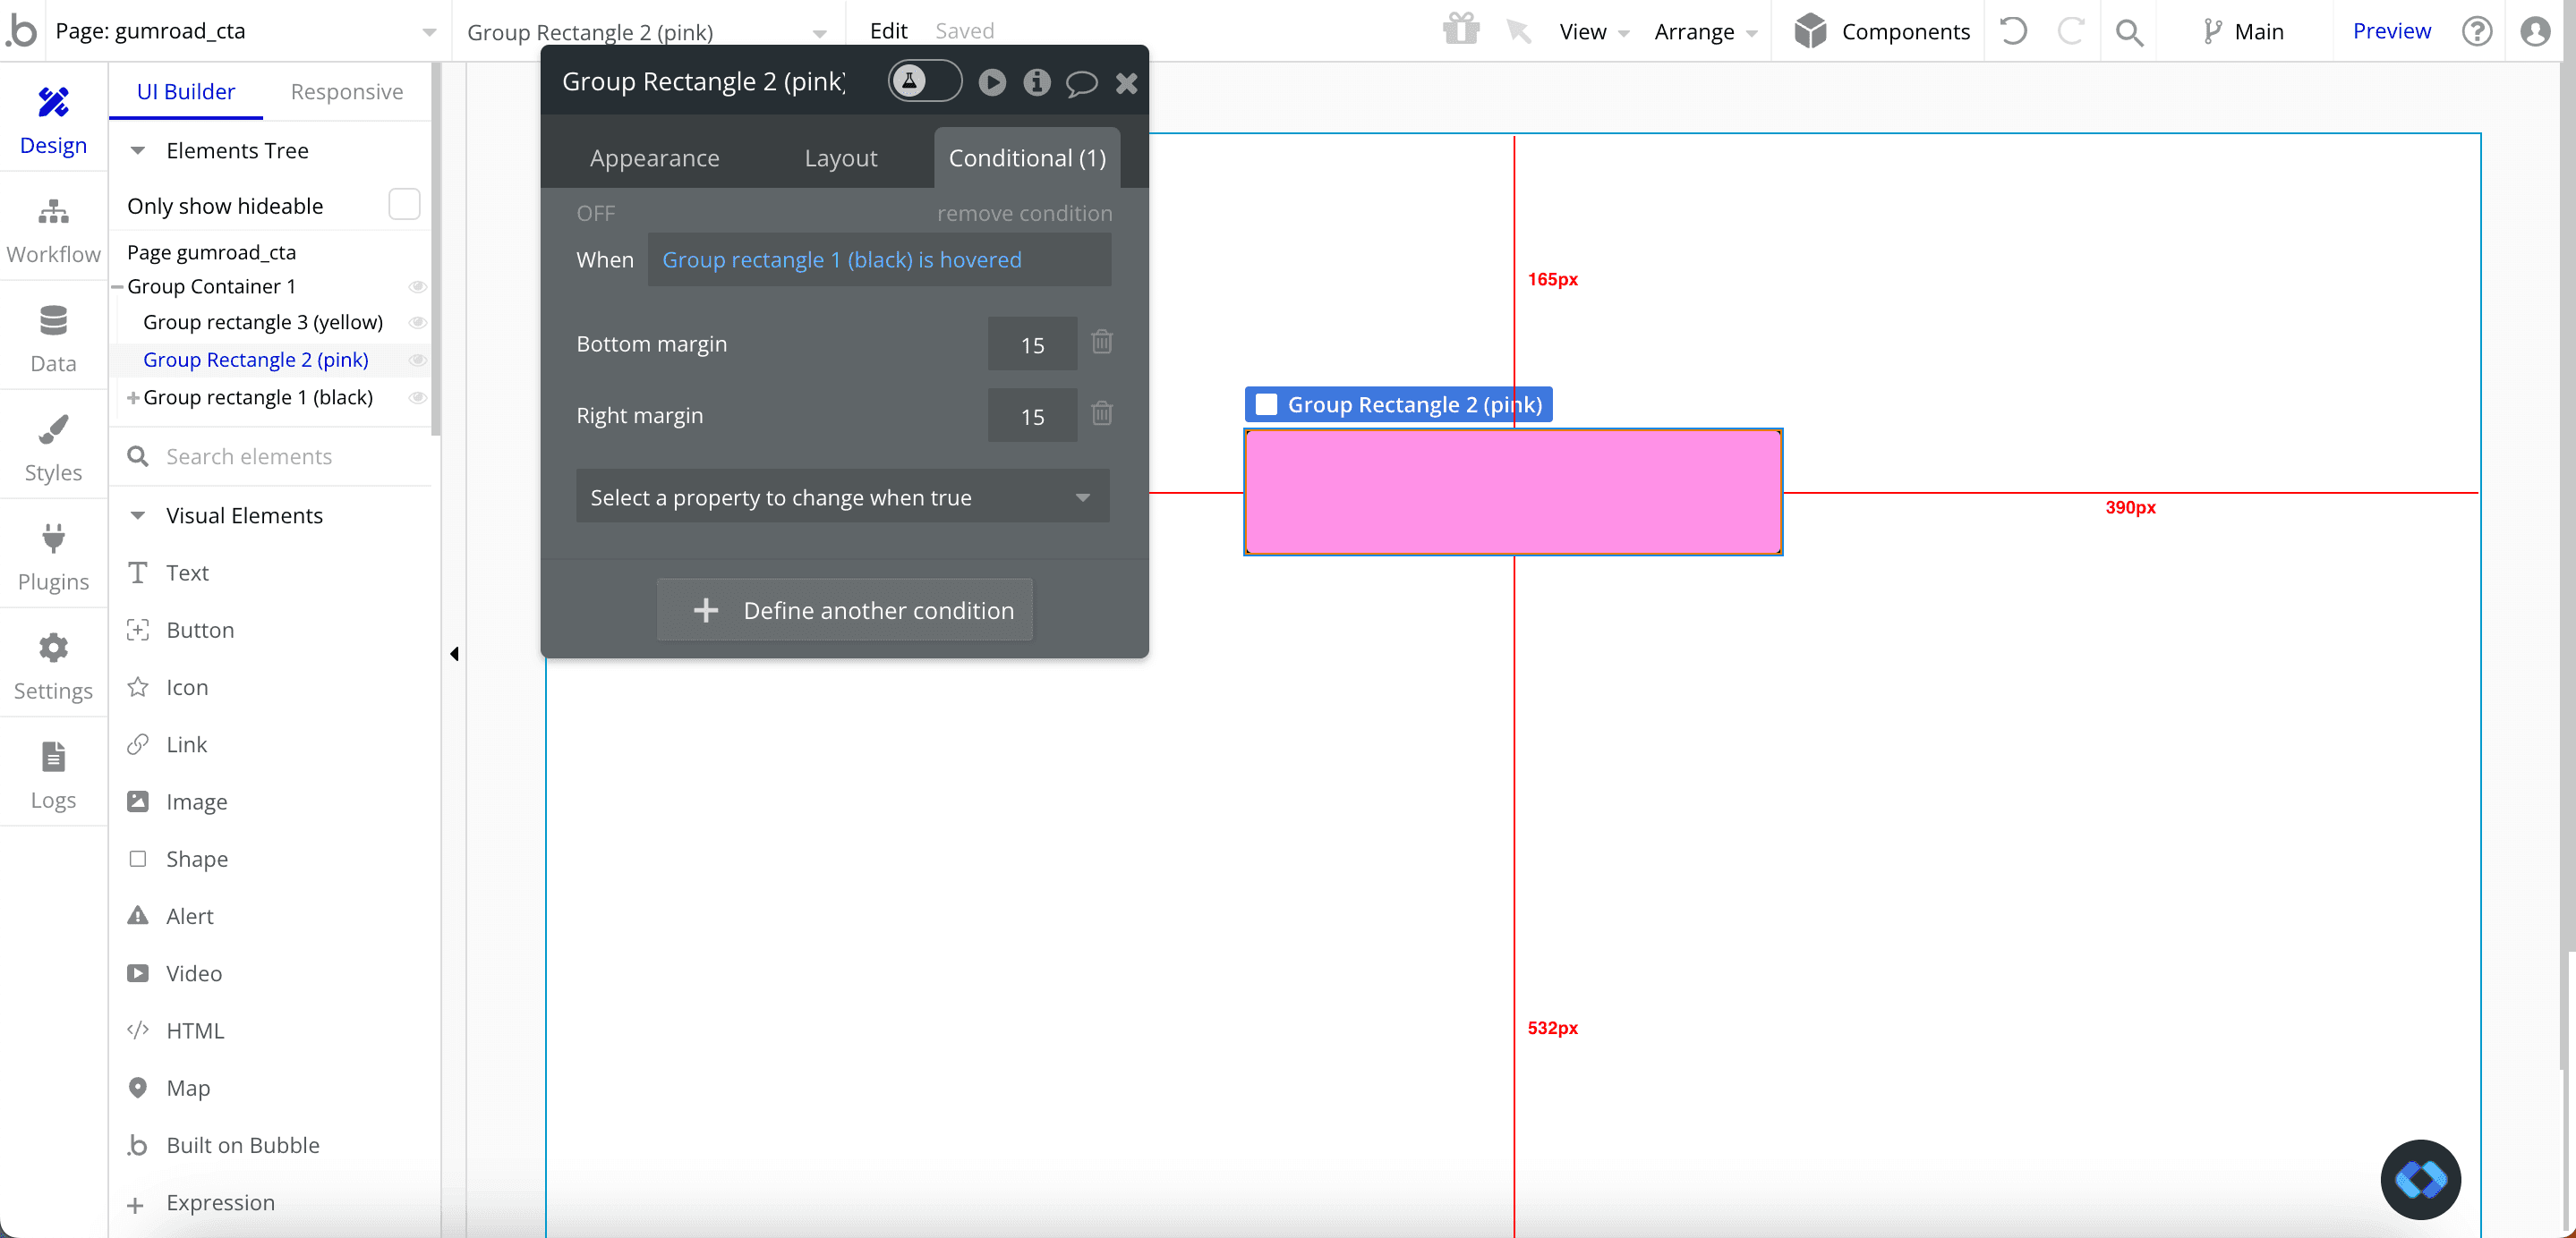Open the search magnifier in top bar
Screen dimensions: 2576x1238
tap(2128, 32)
